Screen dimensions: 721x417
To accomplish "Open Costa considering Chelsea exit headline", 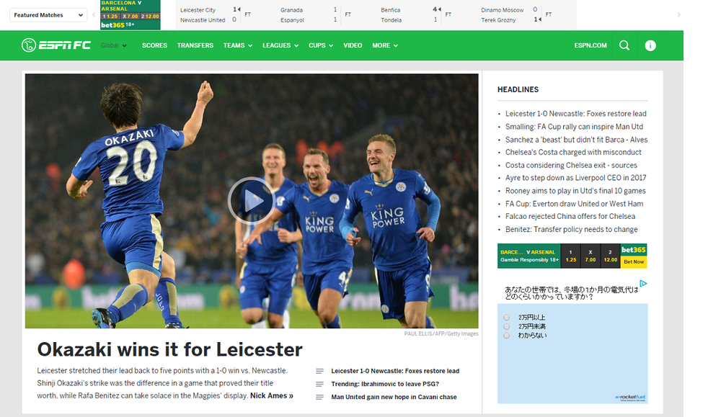I will tap(571, 166).
